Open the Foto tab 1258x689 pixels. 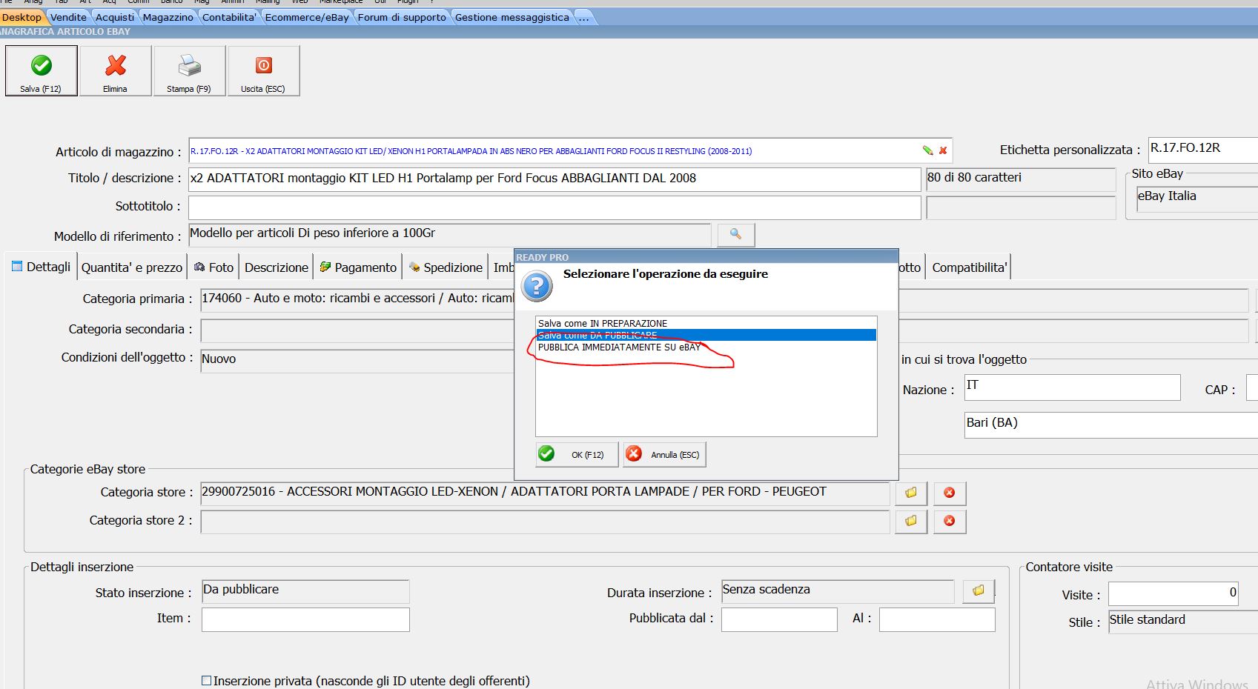[x=213, y=267]
